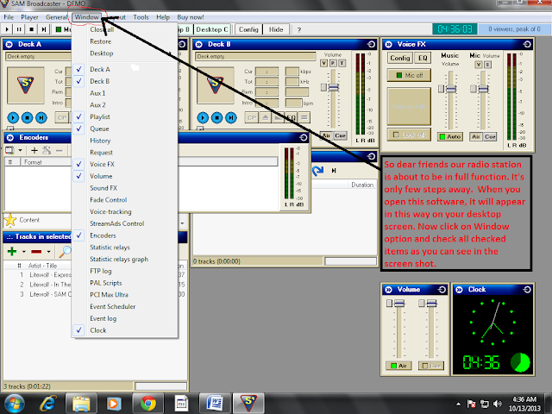Click Voice FX Mic volume slider handle

(x=483, y=89)
